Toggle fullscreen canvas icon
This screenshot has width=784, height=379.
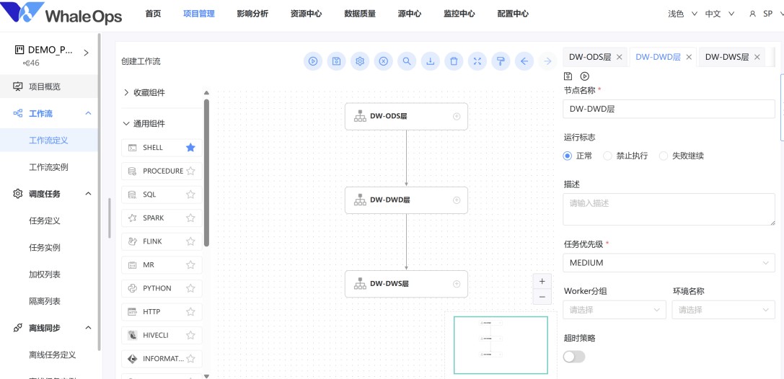[x=477, y=61]
